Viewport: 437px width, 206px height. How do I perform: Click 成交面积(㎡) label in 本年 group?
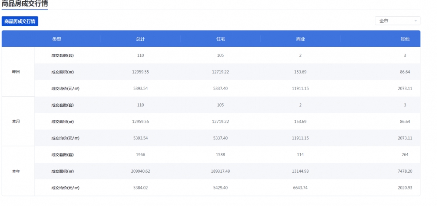coord(62,171)
